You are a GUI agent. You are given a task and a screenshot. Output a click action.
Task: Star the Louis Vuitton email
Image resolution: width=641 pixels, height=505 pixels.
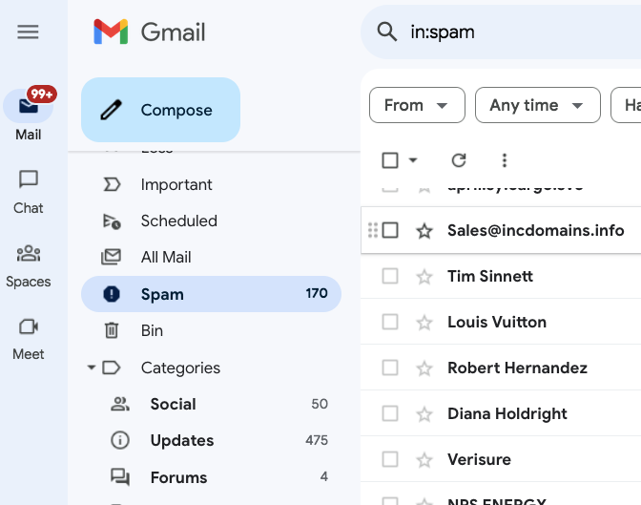pos(424,323)
